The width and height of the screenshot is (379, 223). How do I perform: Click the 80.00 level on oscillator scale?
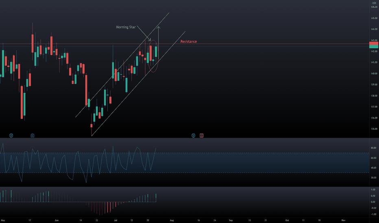pos(373,148)
